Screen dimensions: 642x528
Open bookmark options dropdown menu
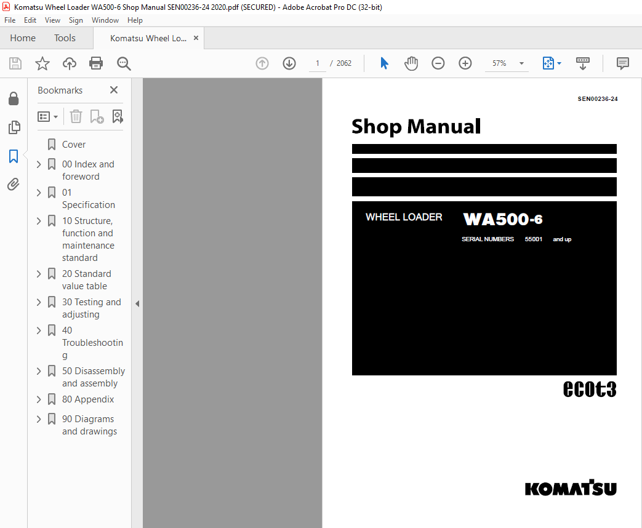[48, 117]
